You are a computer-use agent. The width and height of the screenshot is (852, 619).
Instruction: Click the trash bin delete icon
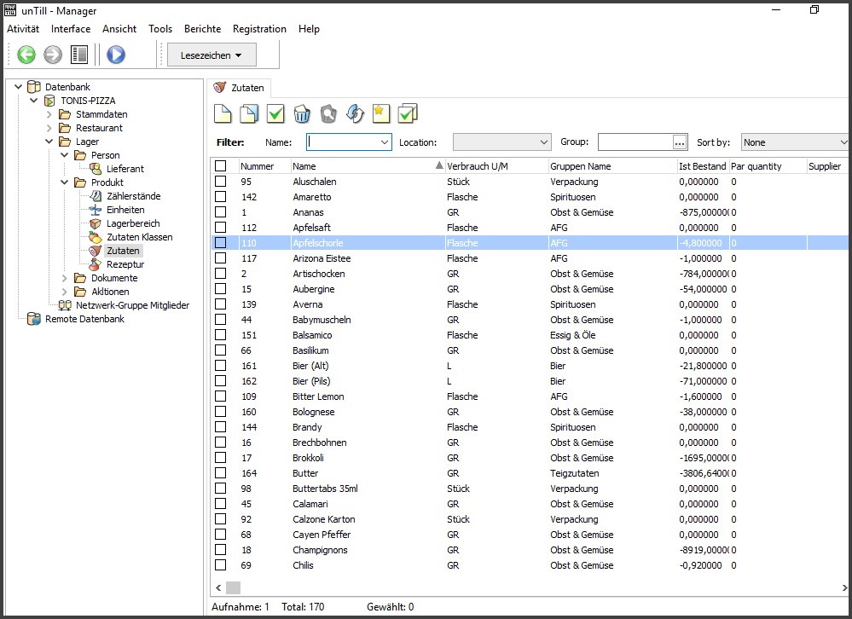[x=302, y=113]
